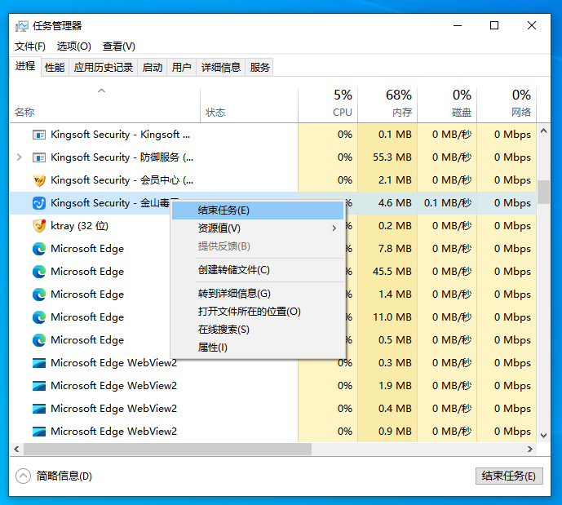Click the 结束任务(E) button at bottom right
The width and height of the screenshot is (562, 505).
pyautogui.click(x=509, y=476)
